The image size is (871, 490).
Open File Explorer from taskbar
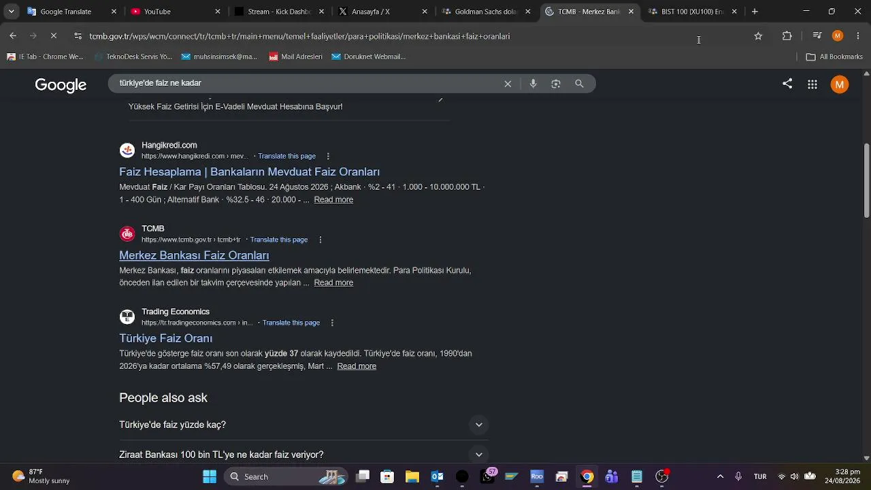(412, 476)
